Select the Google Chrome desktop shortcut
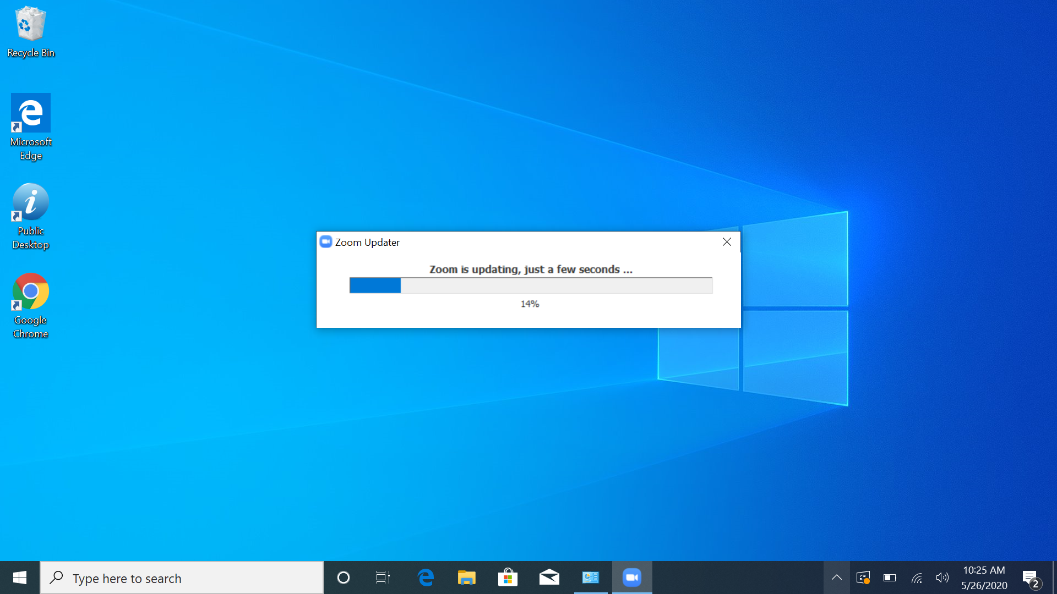 pyautogui.click(x=31, y=305)
